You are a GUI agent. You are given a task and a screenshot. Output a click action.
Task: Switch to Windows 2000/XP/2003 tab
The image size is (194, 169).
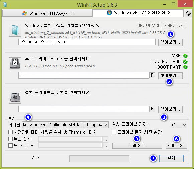[47, 13]
